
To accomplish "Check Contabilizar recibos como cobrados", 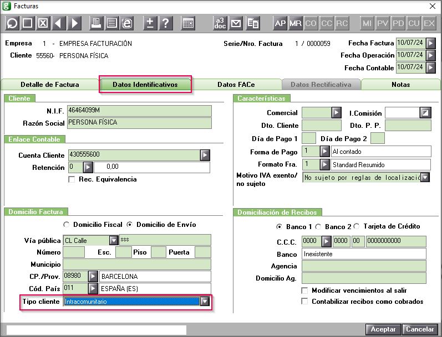I will [x=304, y=301].
